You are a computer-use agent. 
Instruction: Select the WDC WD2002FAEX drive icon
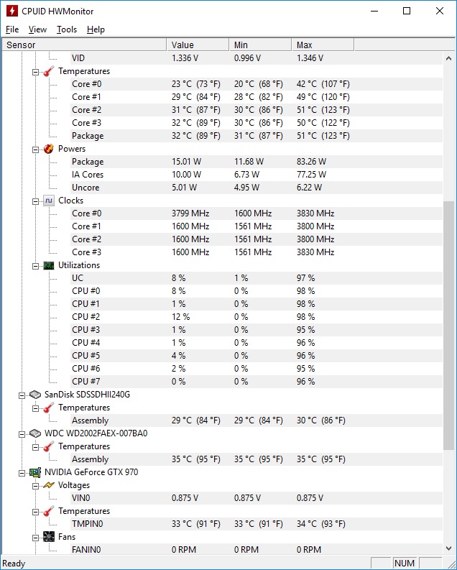tap(35, 433)
